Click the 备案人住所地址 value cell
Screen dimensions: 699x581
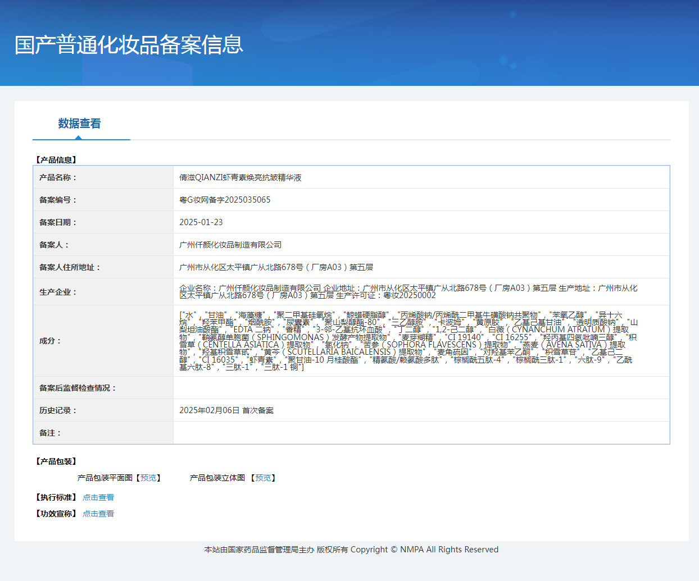(421, 267)
